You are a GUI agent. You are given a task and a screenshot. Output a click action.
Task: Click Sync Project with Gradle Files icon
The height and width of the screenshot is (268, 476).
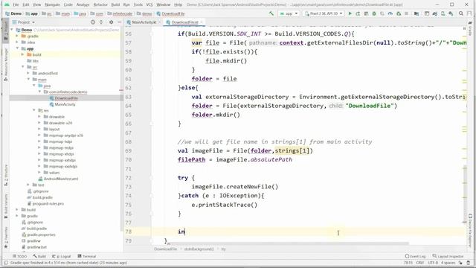tap(434, 13)
